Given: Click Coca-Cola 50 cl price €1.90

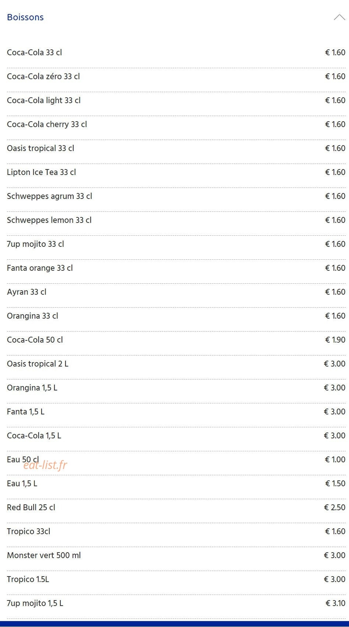Looking at the screenshot, I should pyautogui.click(x=335, y=340).
